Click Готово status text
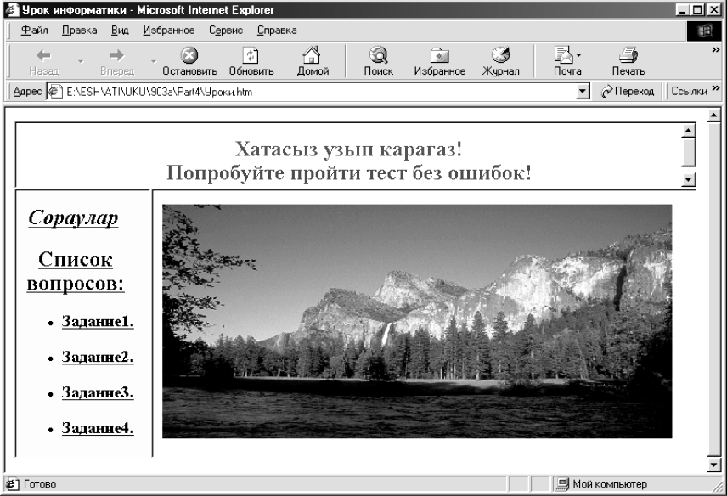Viewport: 727px width, 496px height. [40, 484]
